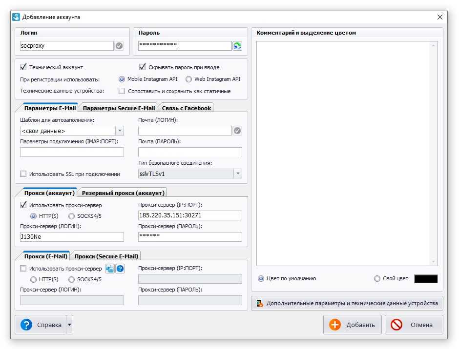Switch to Параметры Secure E-Mail tab
Viewport: 459px width, 349px height.
click(x=119, y=108)
